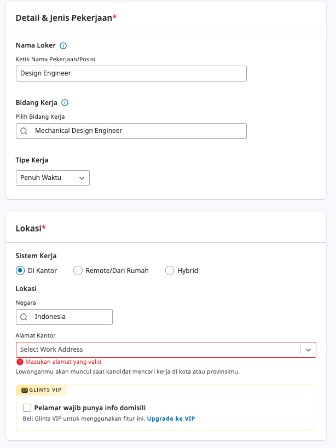336x448 pixels.
Task: Choose Remote/Dari Rumah work system
Action: [78, 271]
